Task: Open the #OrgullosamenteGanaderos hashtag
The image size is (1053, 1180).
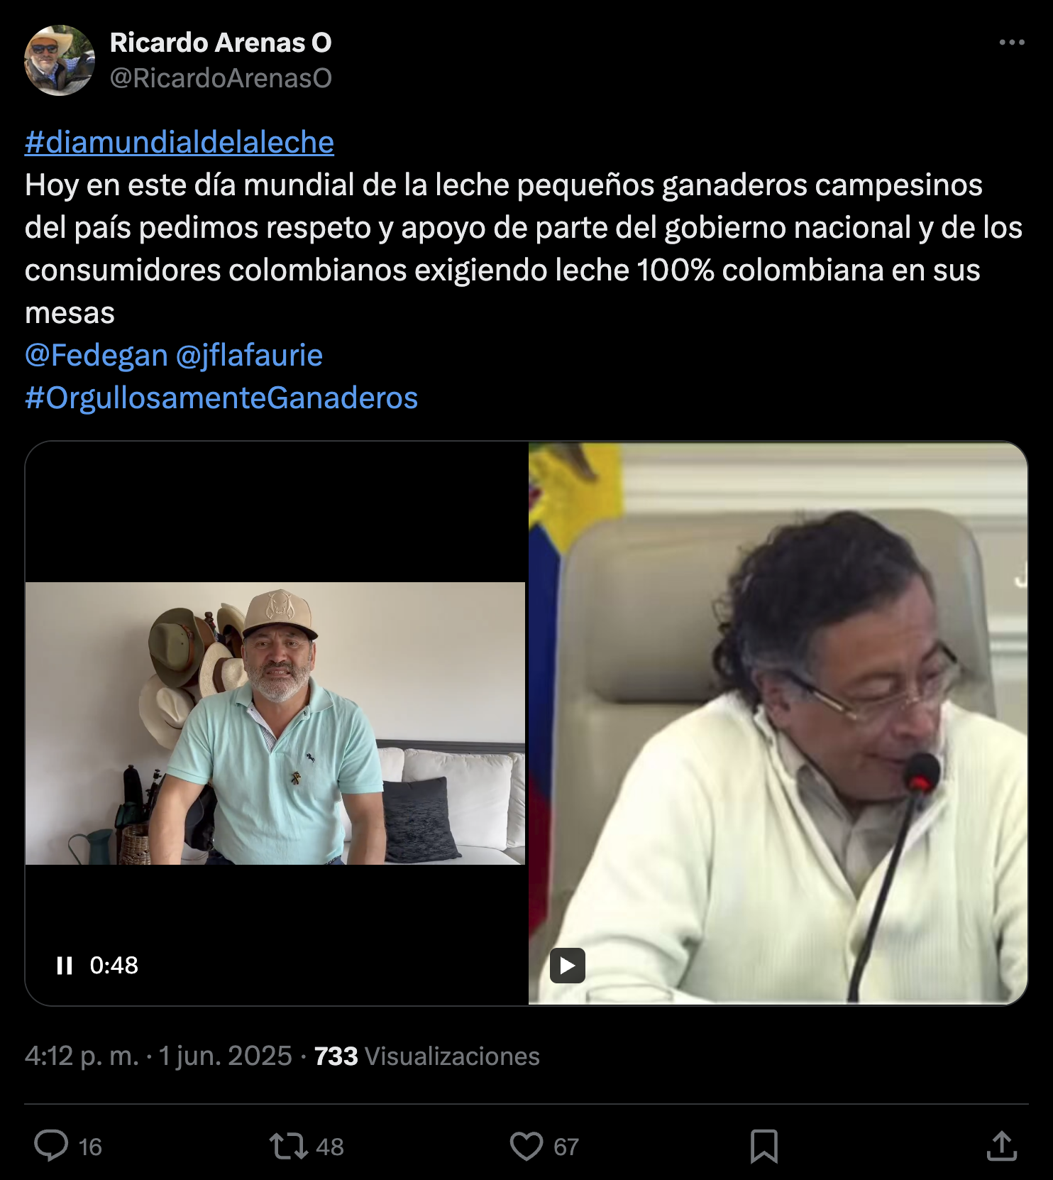Action: click(221, 398)
